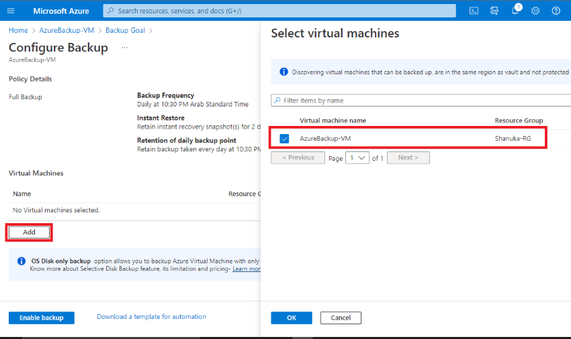Open portal settings gear icon

click(x=535, y=11)
